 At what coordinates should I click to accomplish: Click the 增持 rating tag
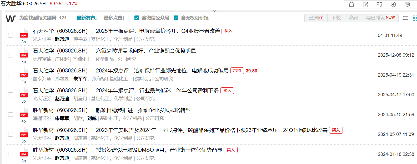point(237,71)
